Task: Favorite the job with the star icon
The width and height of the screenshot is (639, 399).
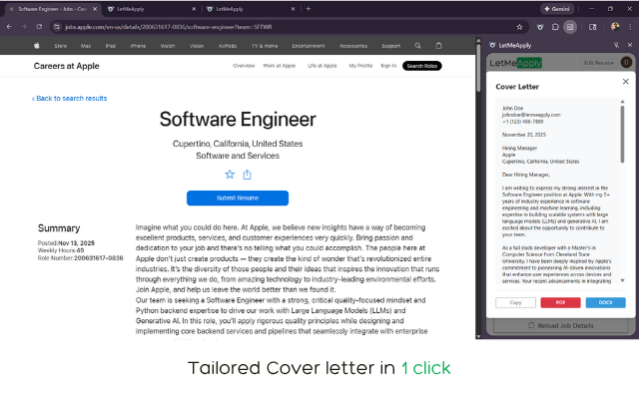Action: (x=230, y=175)
